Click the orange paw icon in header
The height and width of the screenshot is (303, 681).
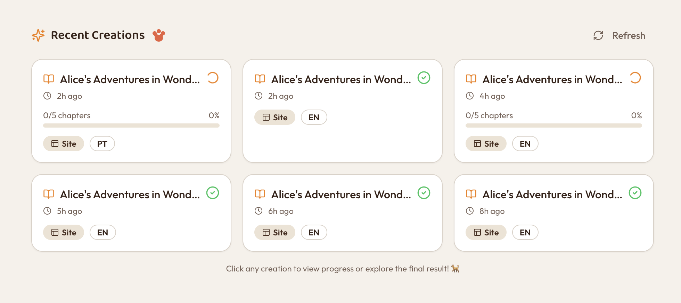pos(159,35)
